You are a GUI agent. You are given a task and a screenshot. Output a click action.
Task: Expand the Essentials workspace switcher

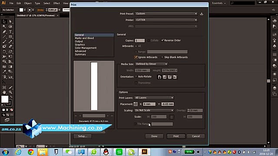pyautogui.click(x=219, y=3)
